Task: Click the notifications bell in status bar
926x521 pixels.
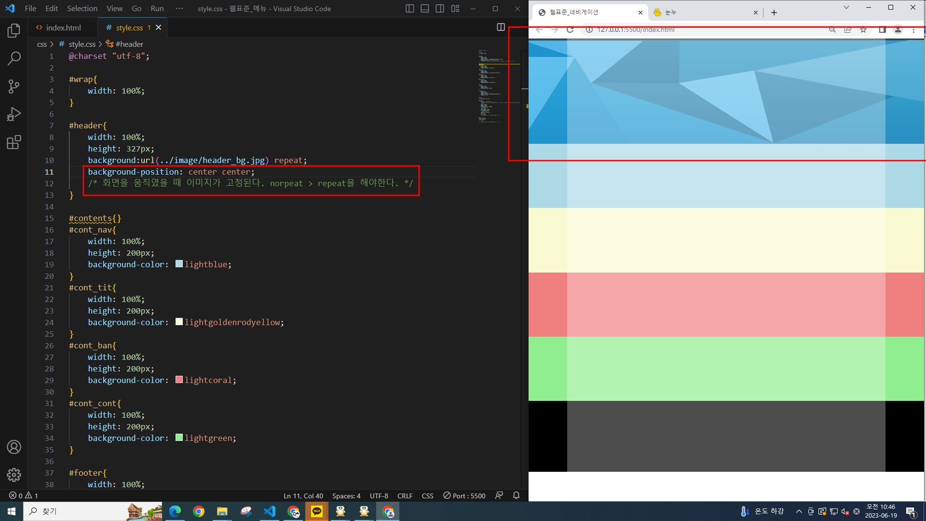Action: click(516, 495)
